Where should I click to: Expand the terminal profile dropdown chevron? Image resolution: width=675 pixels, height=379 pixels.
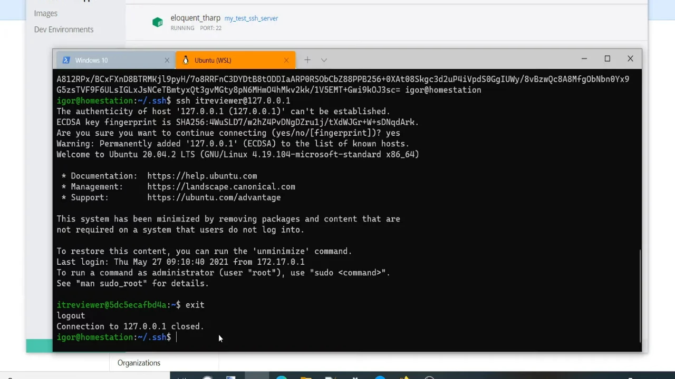tap(324, 60)
